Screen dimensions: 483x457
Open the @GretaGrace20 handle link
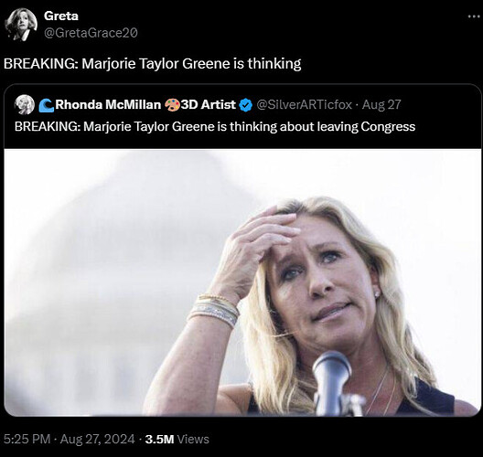[x=91, y=33]
